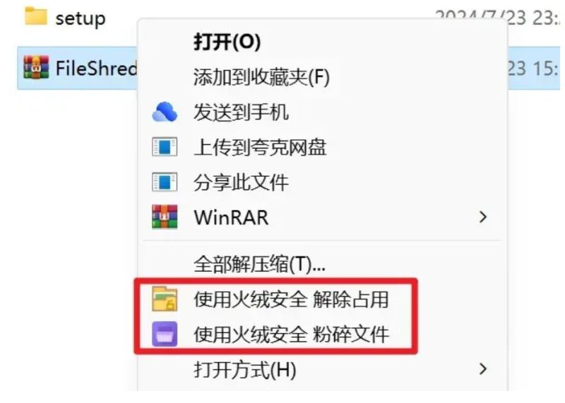Expand the WinRAR submenu arrow

pos(483,217)
